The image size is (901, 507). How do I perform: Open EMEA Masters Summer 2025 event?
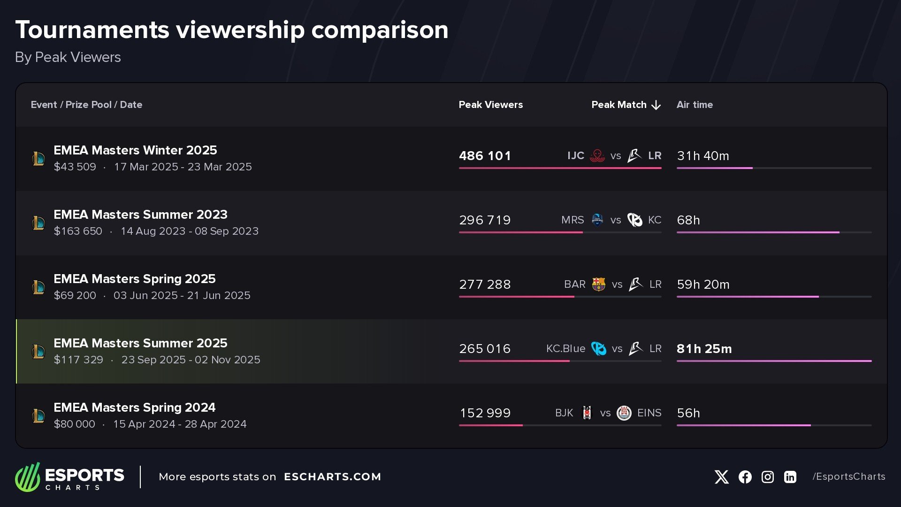(140, 343)
